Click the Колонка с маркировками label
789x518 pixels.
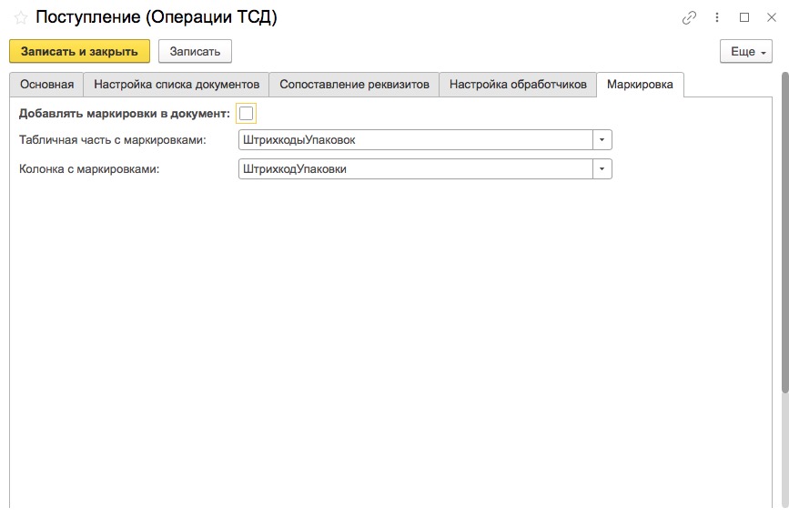coord(89,169)
